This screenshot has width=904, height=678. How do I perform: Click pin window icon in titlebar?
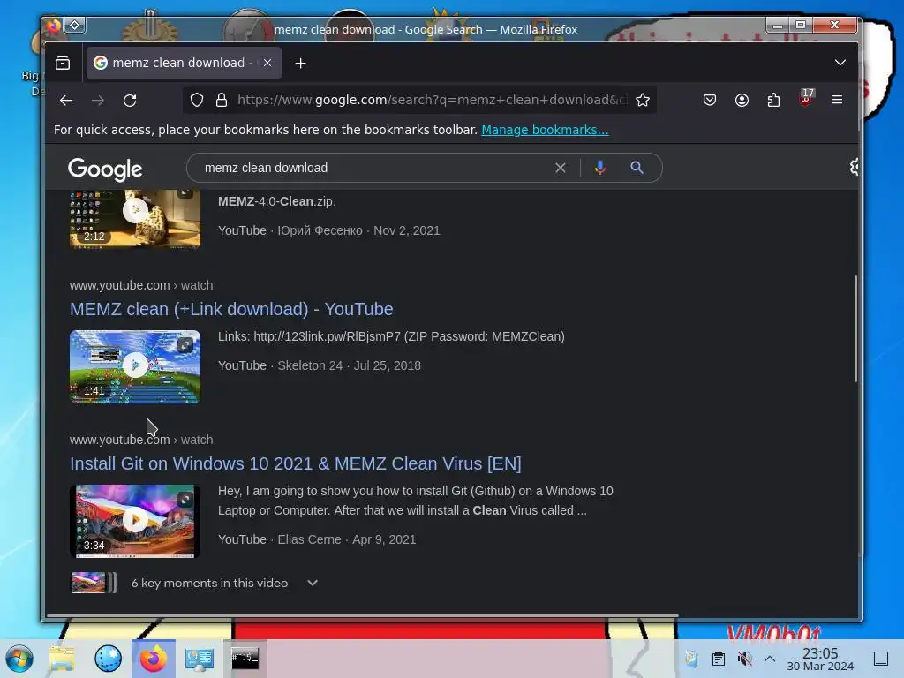coord(75,26)
